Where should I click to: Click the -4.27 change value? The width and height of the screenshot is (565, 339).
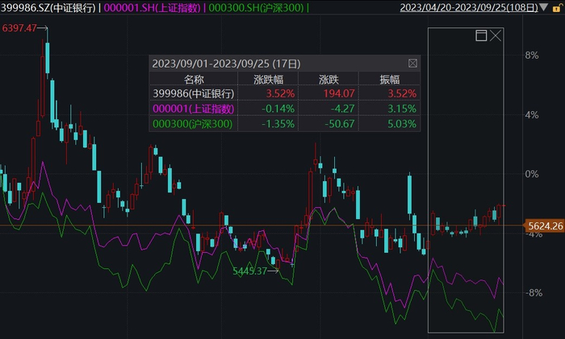coord(343,109)
